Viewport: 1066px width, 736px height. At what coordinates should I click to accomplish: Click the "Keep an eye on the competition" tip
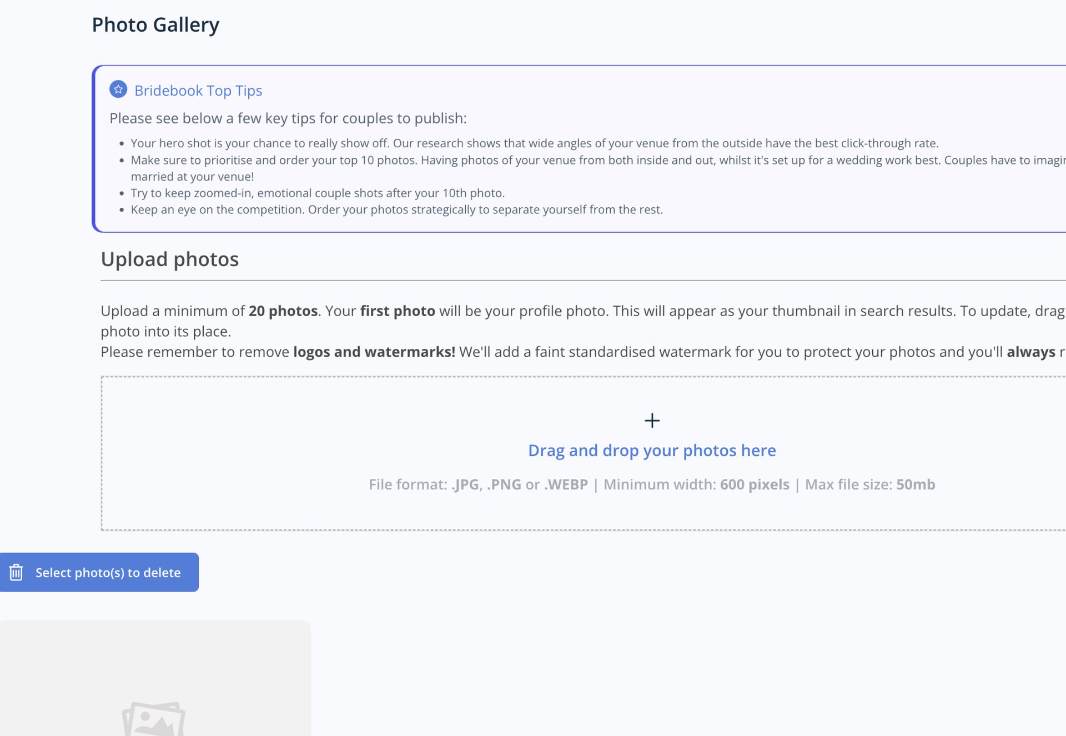coord(396,210)
